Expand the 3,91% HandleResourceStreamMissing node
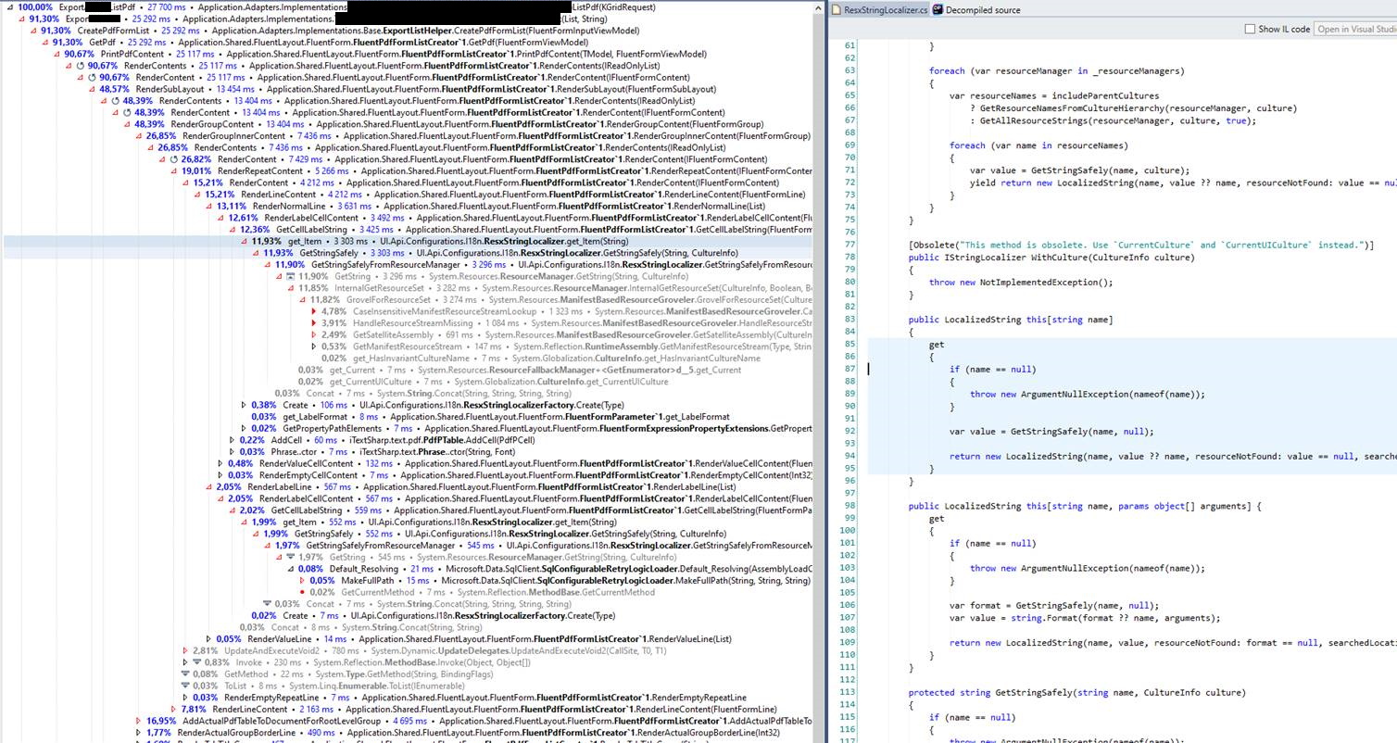Image resolution: width=1397 pixels, height=743 pixels. tap(314, 323)
